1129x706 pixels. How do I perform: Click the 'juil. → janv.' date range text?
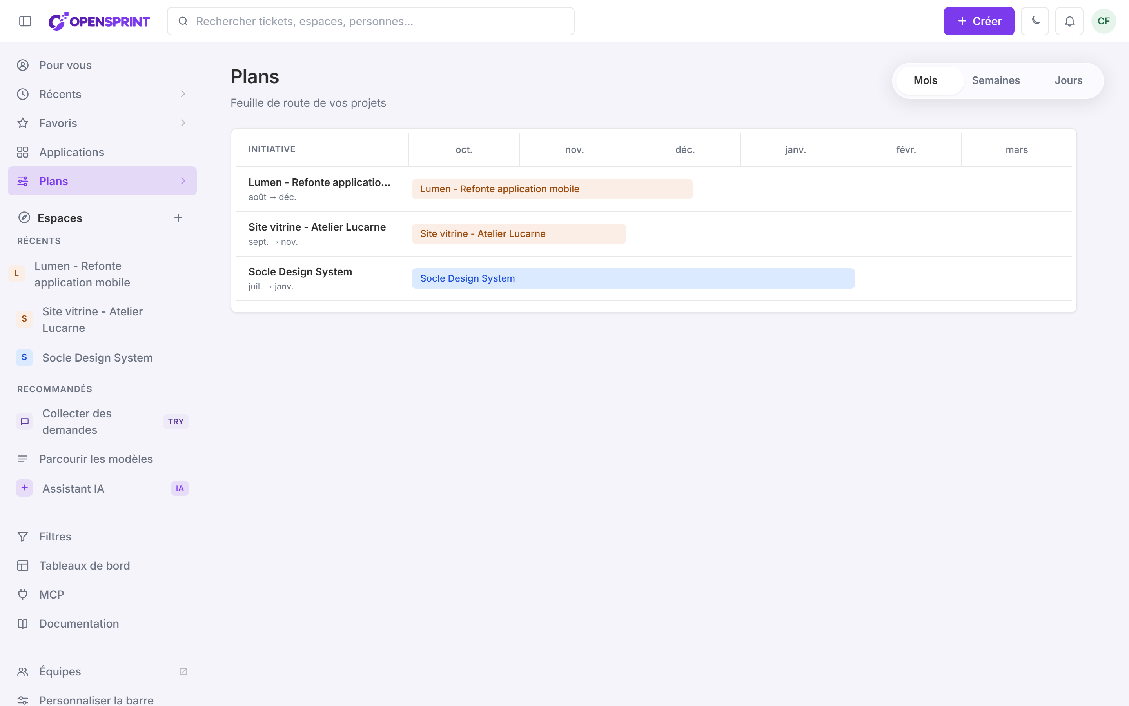(x=270, y=286)
